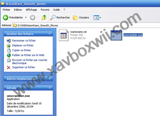Click the rename file icon
This screenshot has height=116, width=160.
tap(9, 41)
